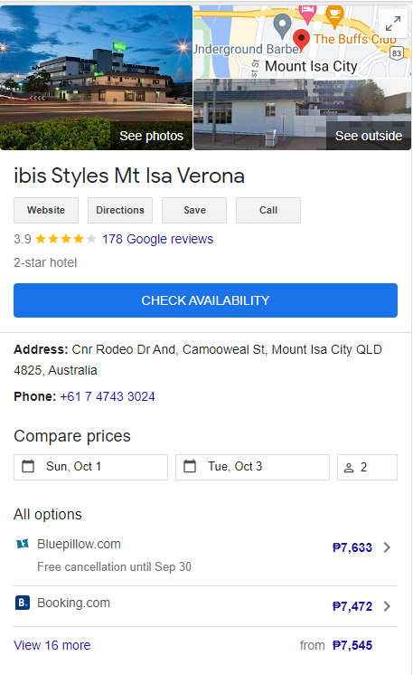
Task: Click the pink hotel bed map marker
Action: [x=307, y=14]
